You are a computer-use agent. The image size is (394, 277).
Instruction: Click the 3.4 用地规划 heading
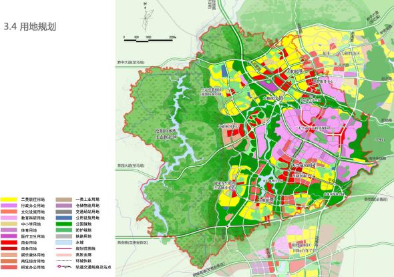[x=30, y=27]
